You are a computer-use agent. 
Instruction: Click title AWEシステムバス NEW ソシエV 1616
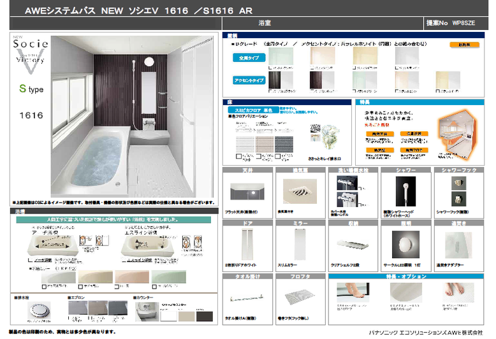pos(138,11)
